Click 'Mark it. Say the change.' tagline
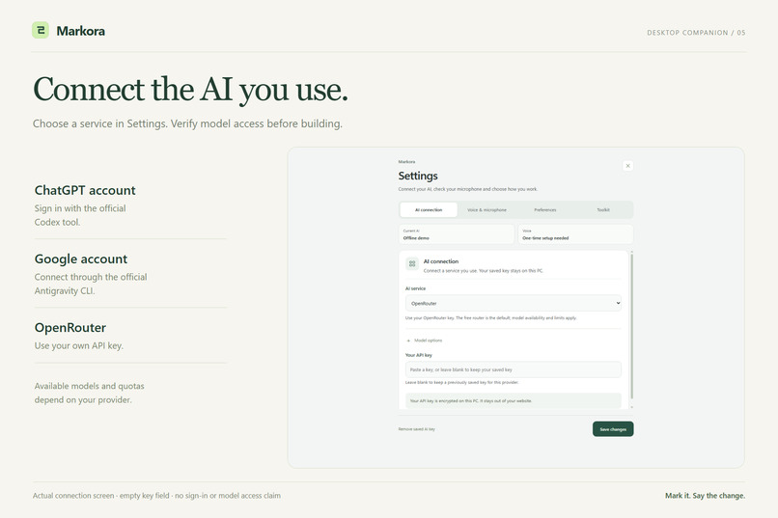Screen dimensions: 778x518 click(x=705, y=495)
